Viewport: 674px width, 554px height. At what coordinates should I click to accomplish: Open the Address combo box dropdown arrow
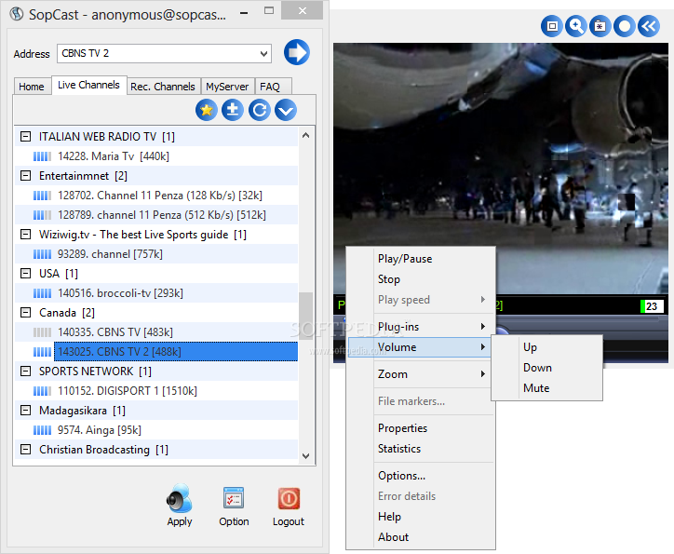(x=264, y=54)
